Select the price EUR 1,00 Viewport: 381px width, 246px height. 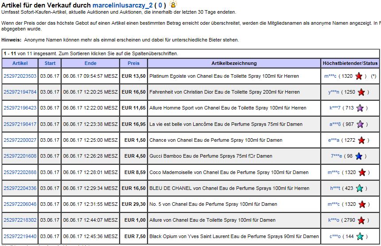(135, 220)
